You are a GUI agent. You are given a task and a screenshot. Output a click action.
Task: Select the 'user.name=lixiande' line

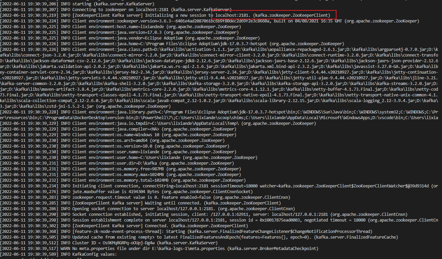coord(118,152)
